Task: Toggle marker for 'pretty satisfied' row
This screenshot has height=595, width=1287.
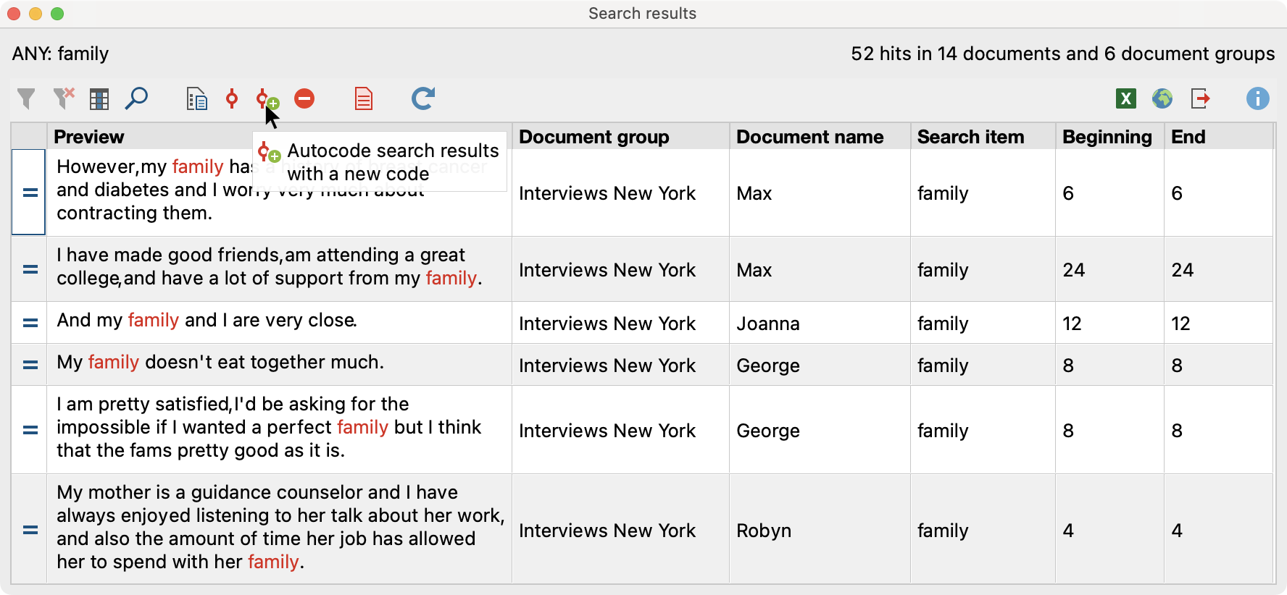Action: click(x=30, y=430)
